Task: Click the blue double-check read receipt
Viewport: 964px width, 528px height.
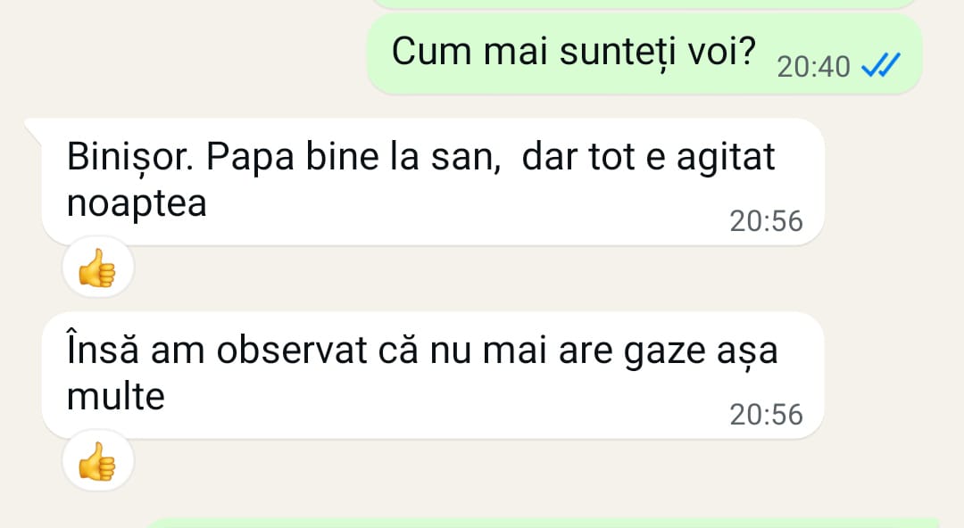Action: [x=879, y=65]
